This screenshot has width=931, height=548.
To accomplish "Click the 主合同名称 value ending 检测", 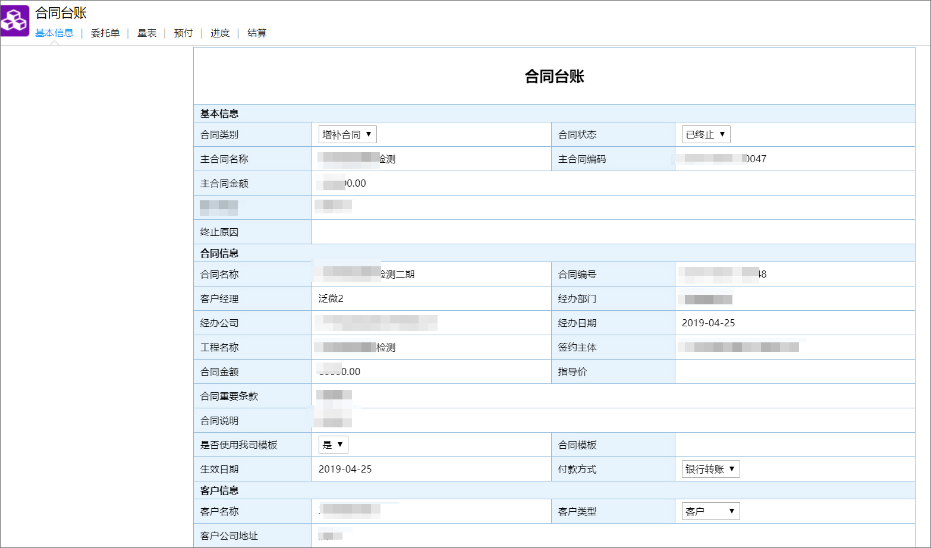I will pyautogui.click(x=357, y=159).
